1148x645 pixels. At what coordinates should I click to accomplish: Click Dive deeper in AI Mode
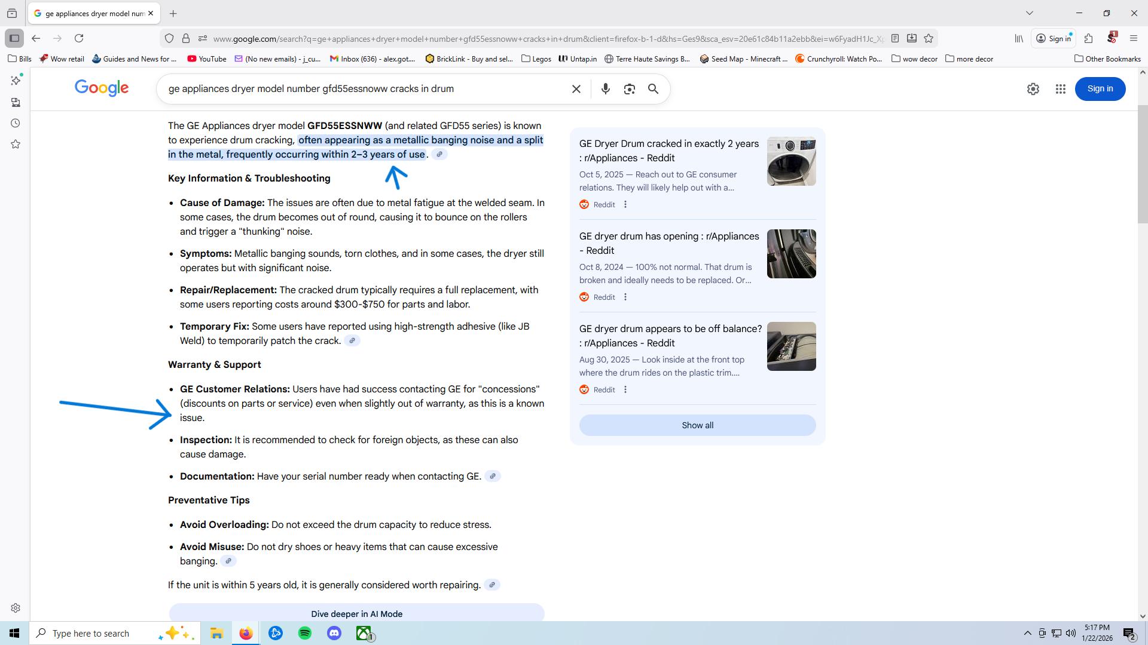point(356,613)
